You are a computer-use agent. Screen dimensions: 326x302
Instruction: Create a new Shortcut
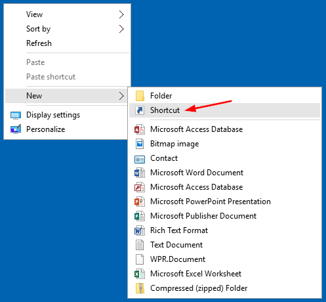click(225, 110)
